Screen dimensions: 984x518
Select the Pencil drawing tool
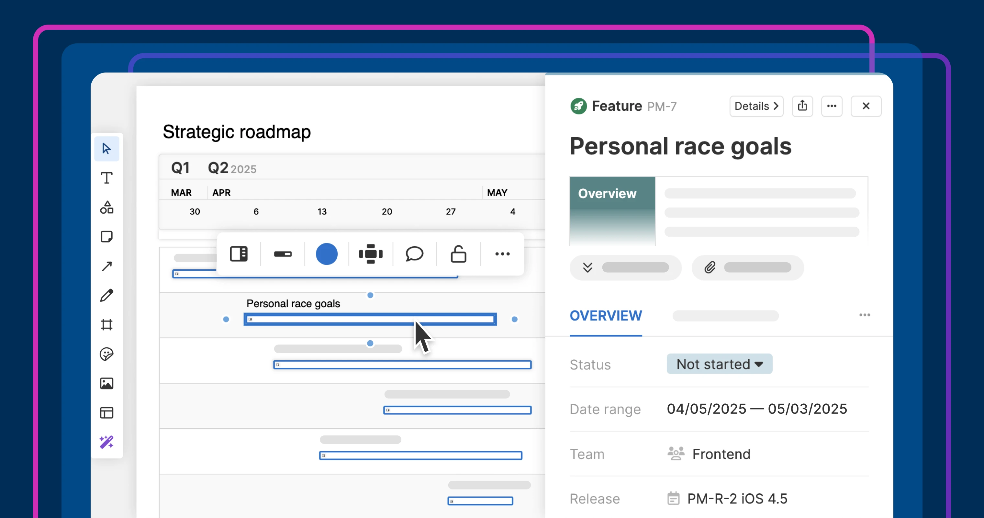coord(106,295)
